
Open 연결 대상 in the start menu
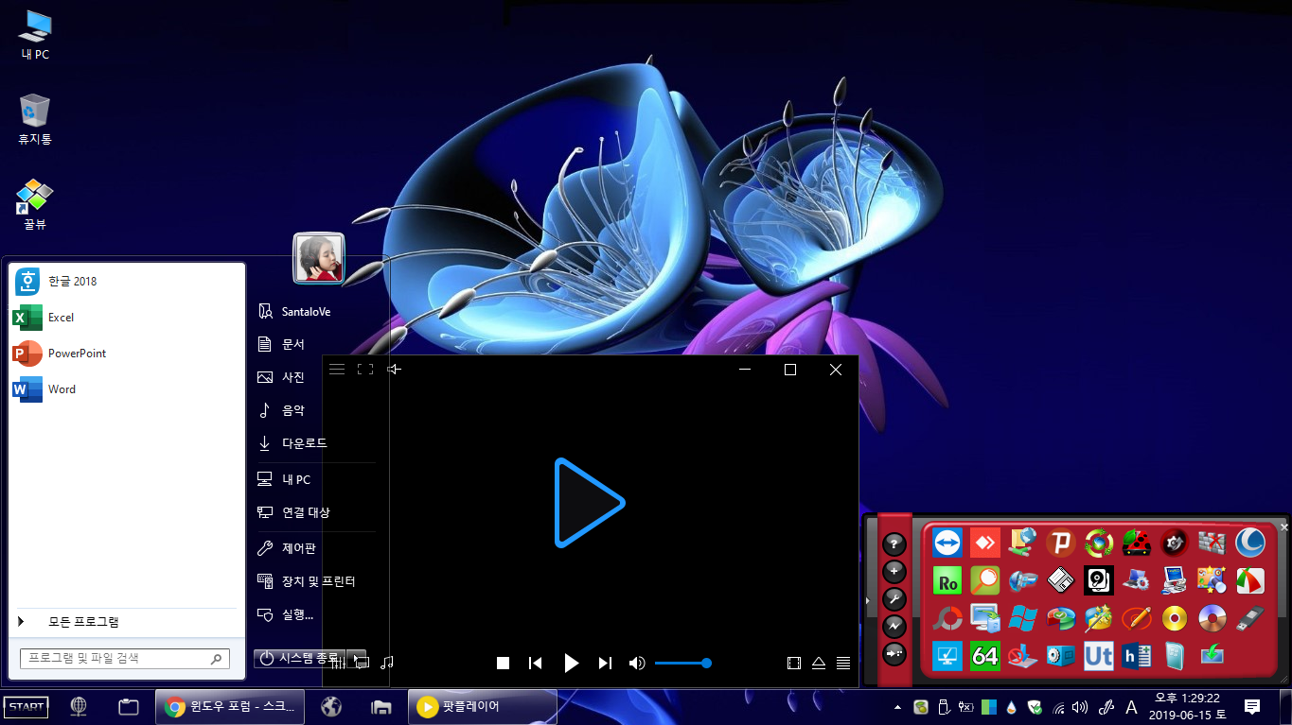tap(316, 512)
